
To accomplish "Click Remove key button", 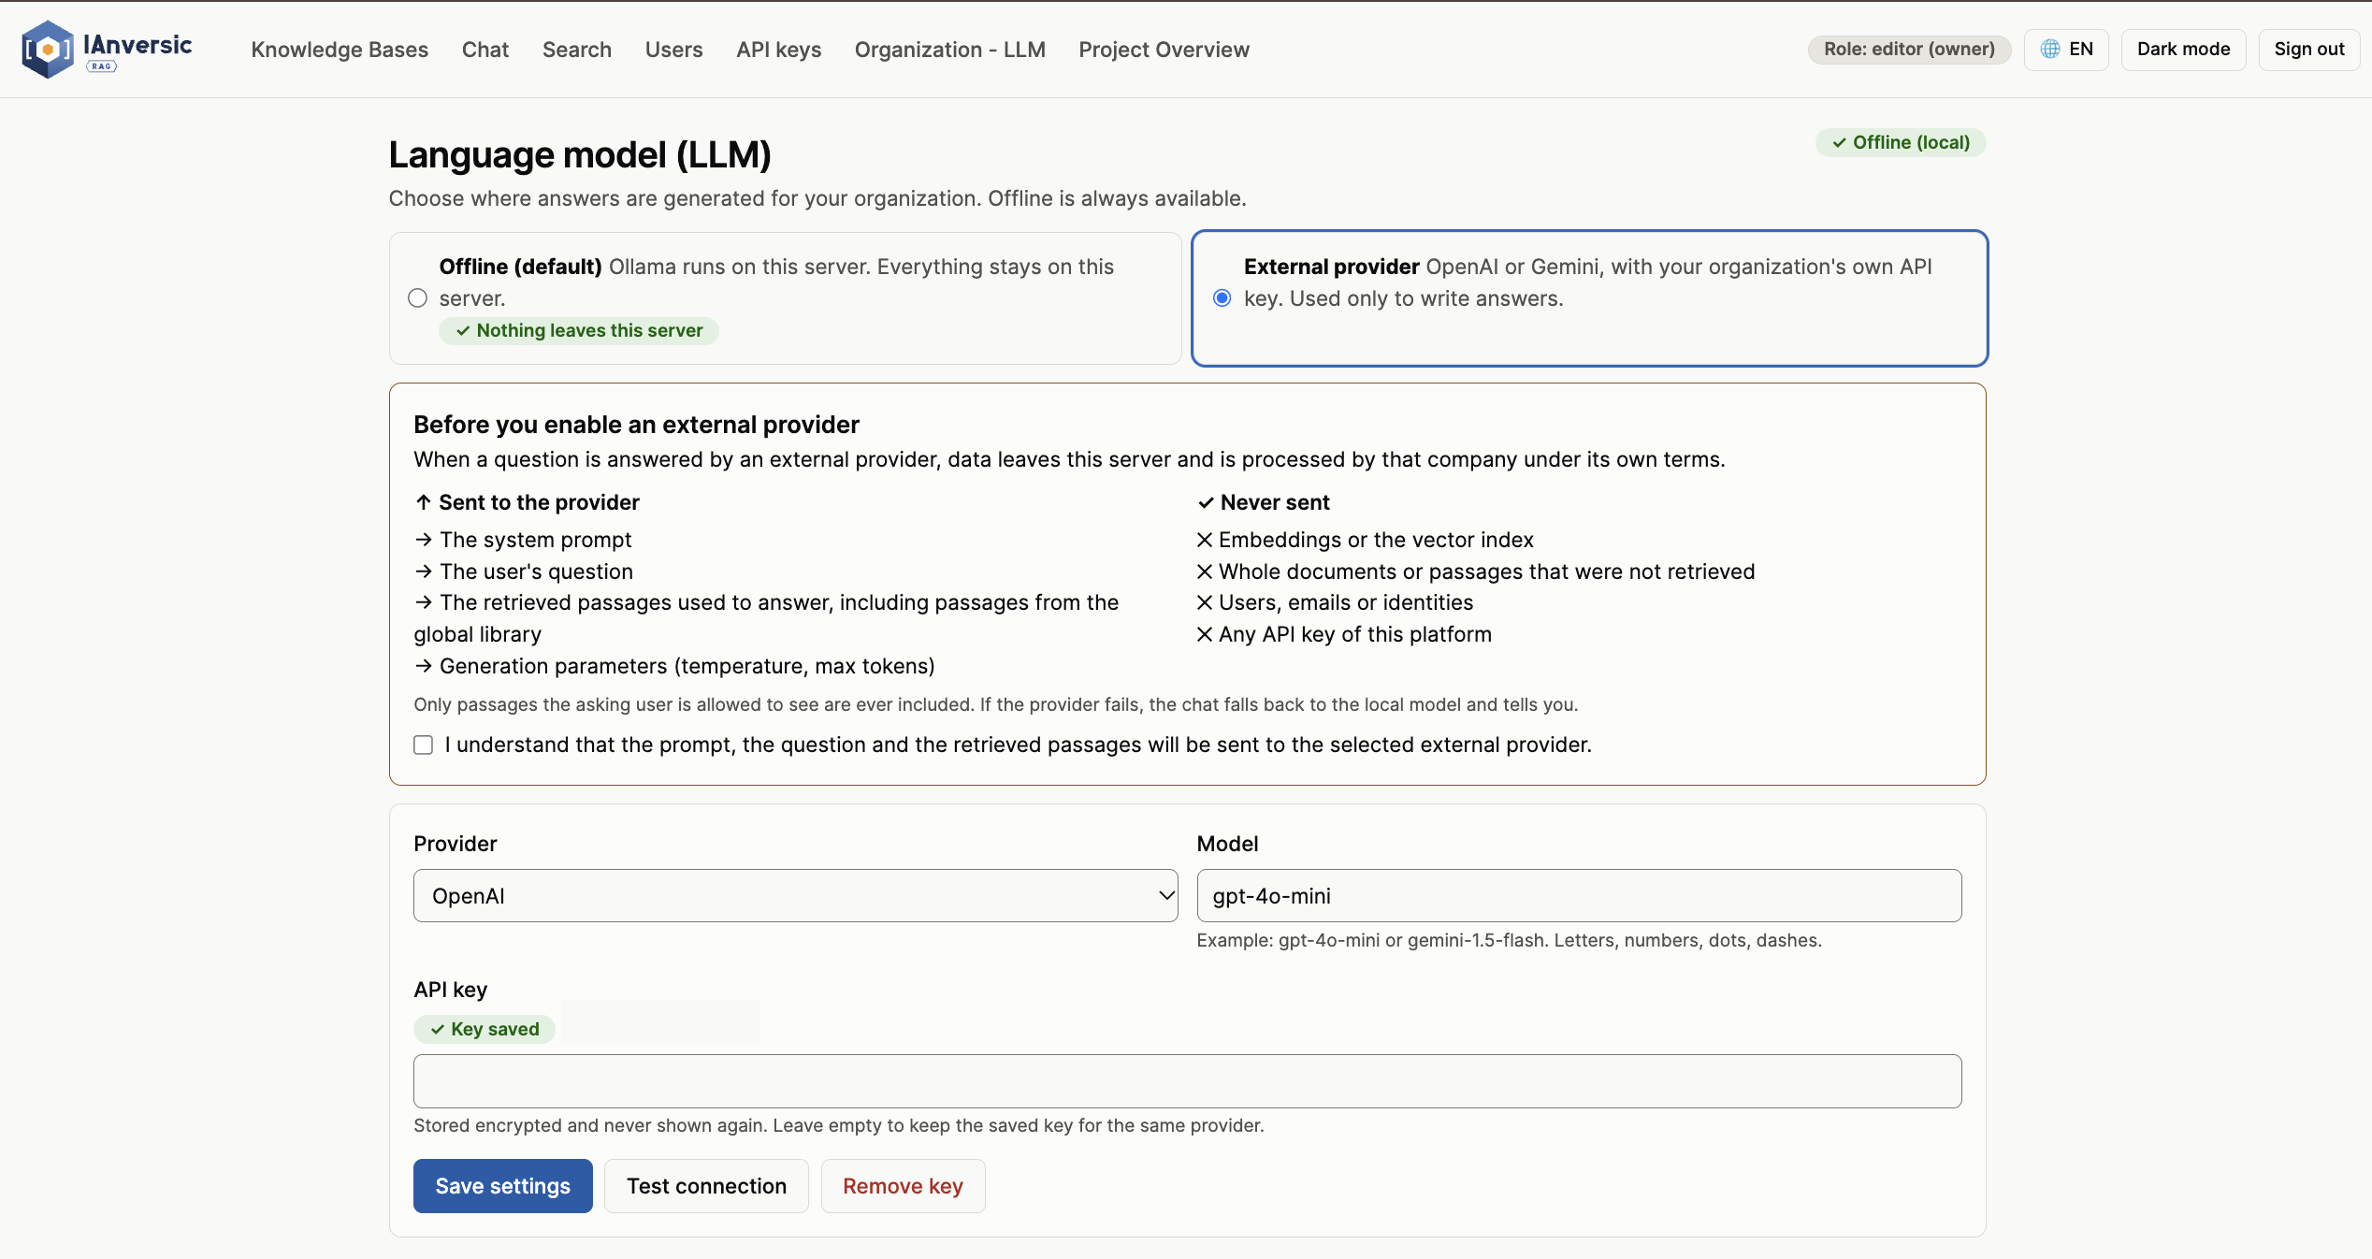I will 903,1186.
